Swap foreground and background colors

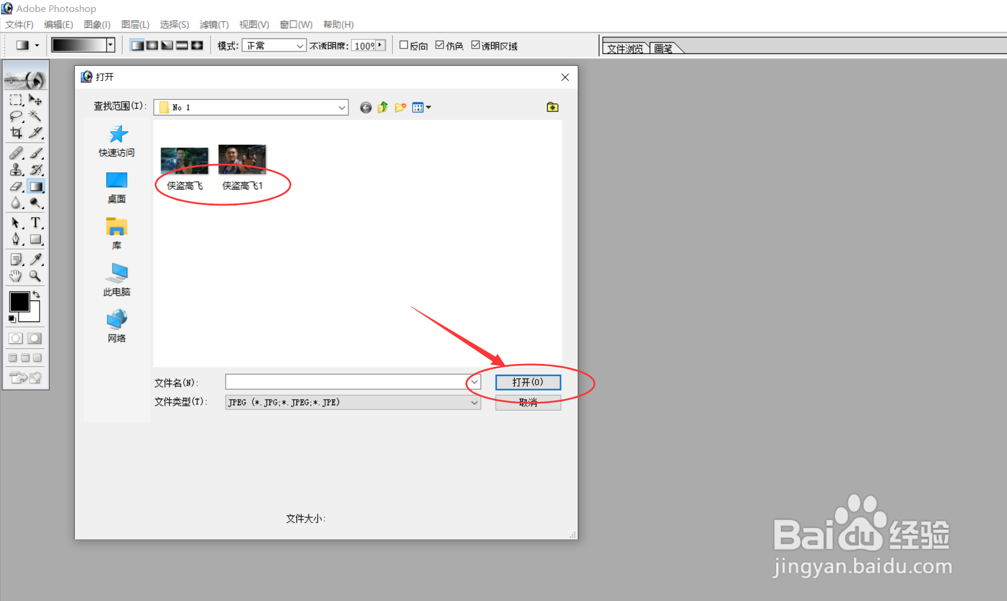point(37,294)
